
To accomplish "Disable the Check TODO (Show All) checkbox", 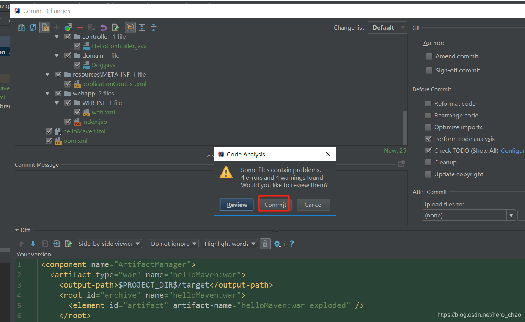I will pyautogui.click(x=428, y=150).
